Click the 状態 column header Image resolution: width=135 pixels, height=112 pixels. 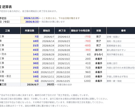(x=99, y=31)
